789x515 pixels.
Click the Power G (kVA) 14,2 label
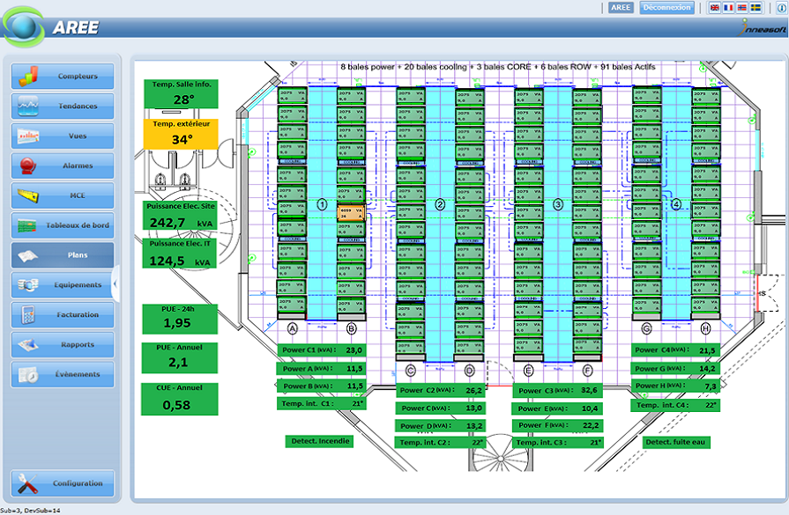[676, 369]
